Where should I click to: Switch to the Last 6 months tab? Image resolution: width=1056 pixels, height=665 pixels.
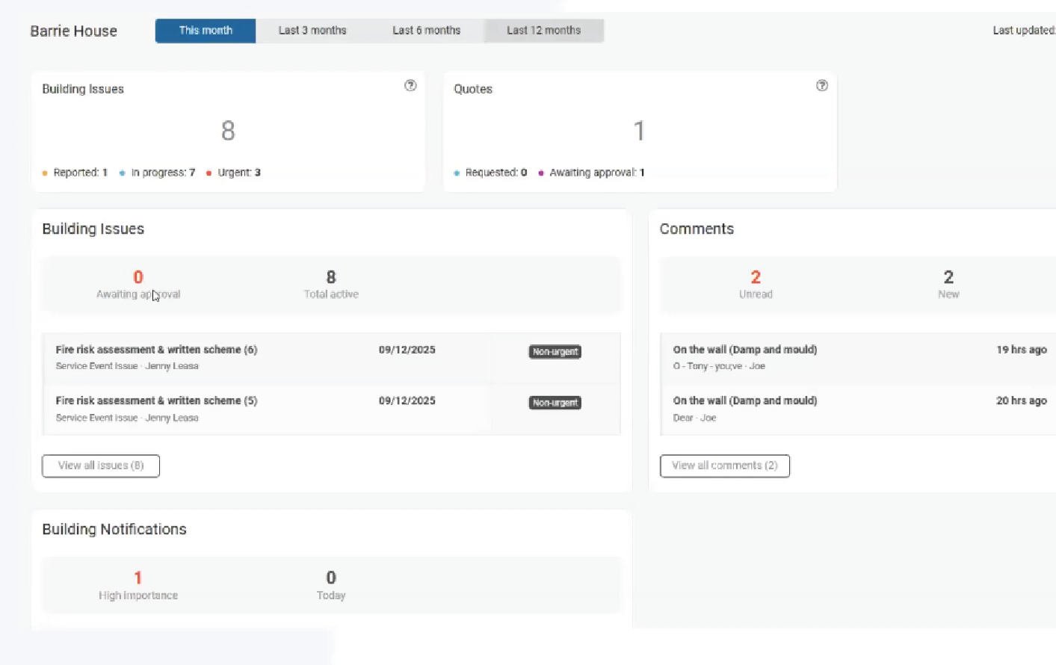tap(426, 30)
